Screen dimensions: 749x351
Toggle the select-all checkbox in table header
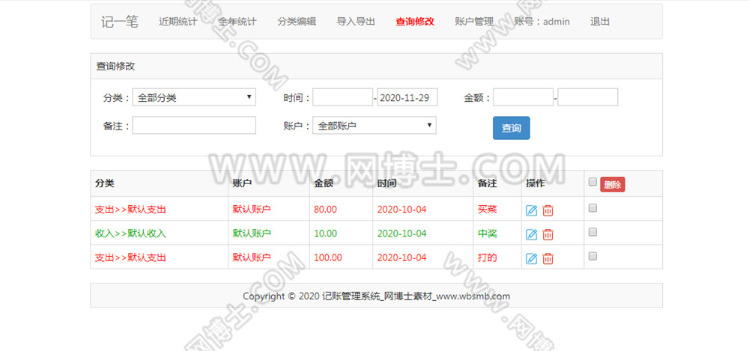(592, 181)
